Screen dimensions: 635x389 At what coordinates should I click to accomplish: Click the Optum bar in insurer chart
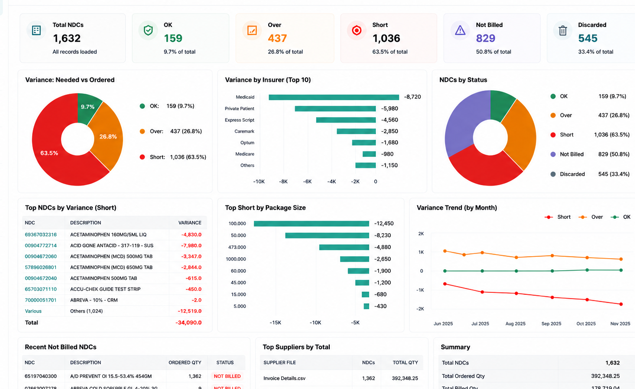tap(364, 143)
